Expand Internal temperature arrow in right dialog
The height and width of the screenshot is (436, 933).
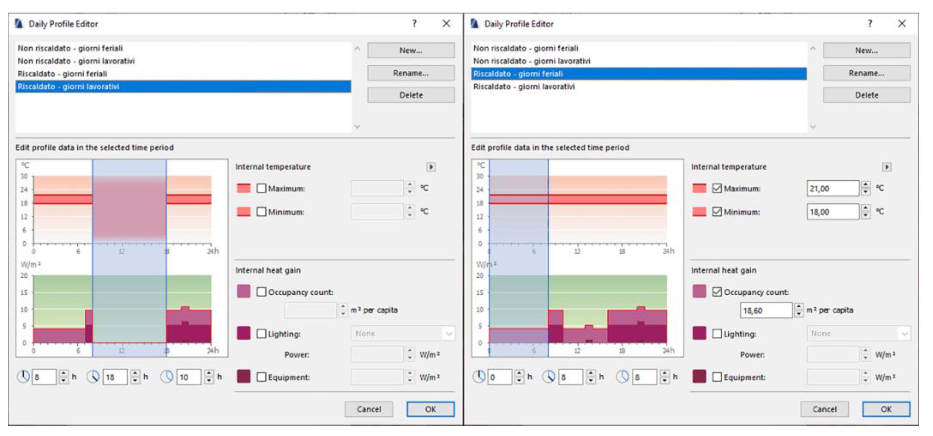[x=886, y=167]
